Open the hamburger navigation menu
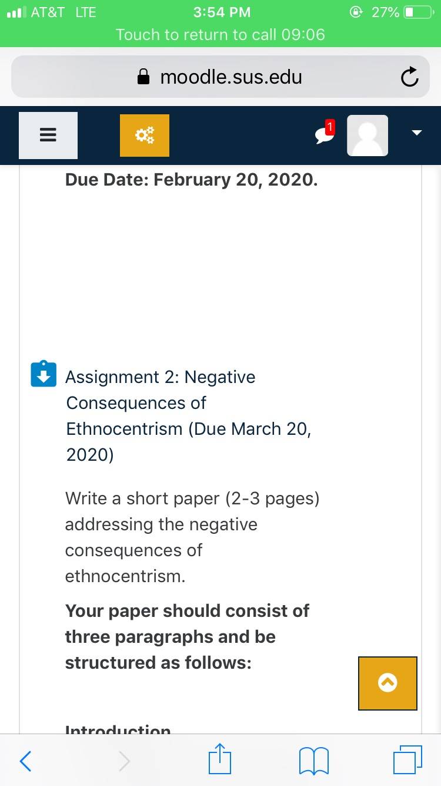Viewport: 441px width, 786px height. [x=48, y=136]
